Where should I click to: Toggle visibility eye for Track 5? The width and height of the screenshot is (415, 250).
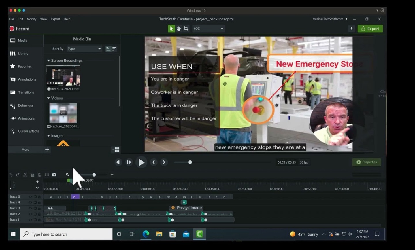[30, 197]
